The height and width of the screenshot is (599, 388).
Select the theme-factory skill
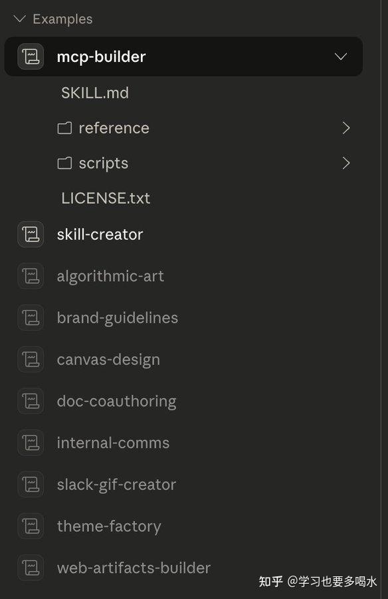coord(109,526)
